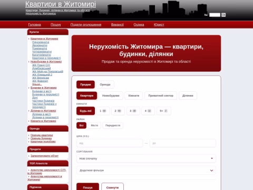Open ЖК Домашній 2 link
The image size is (253, 190).
pos(42,74)
